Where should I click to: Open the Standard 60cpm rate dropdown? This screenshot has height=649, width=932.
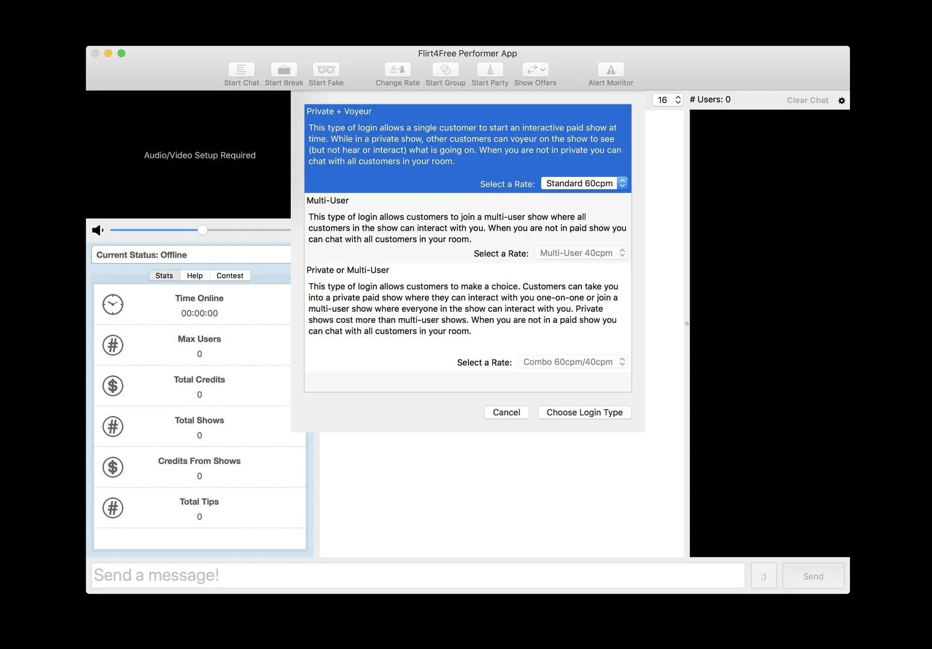[584, 183]
